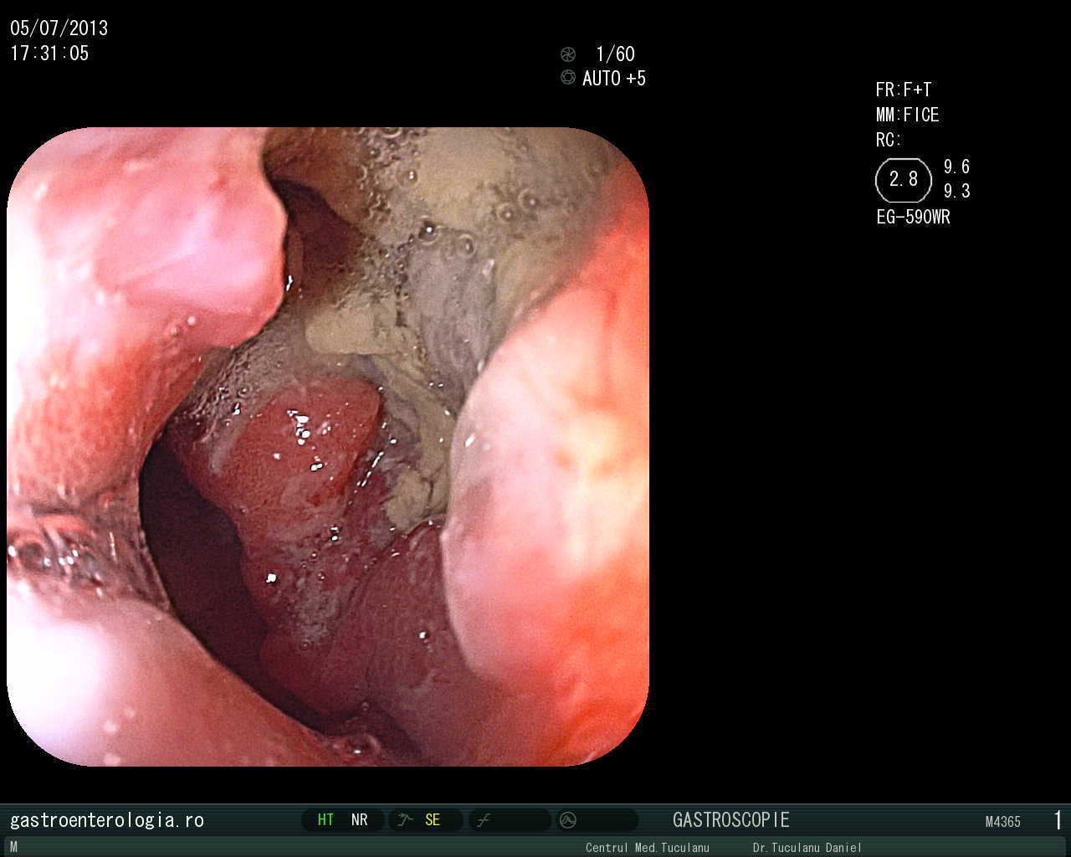Toggle the yellow SE enhancement indicator
1071x857 pixels.
pos(433,820)
